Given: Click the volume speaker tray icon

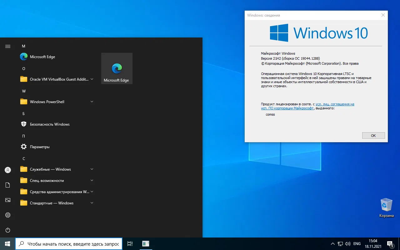Looking at the screenshot, I should (x=348, y=244).
